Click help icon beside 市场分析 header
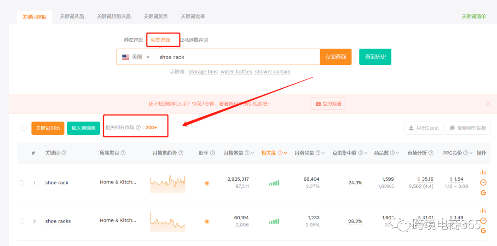Screen dimensions: 497x246 click(x=431, y=153)
